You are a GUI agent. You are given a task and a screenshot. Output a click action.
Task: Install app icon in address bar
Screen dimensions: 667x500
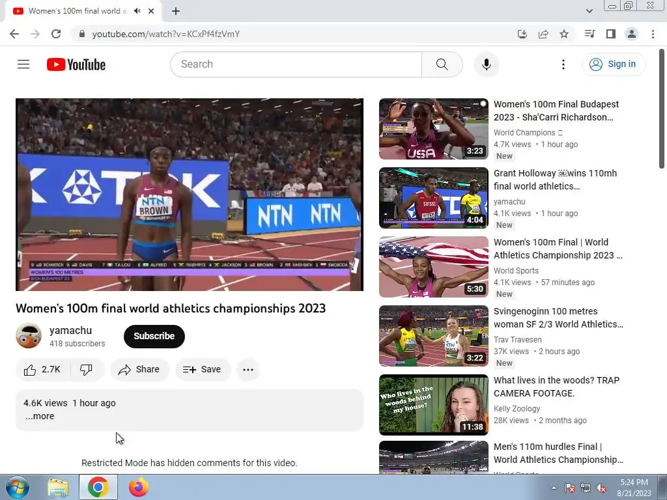522,34
